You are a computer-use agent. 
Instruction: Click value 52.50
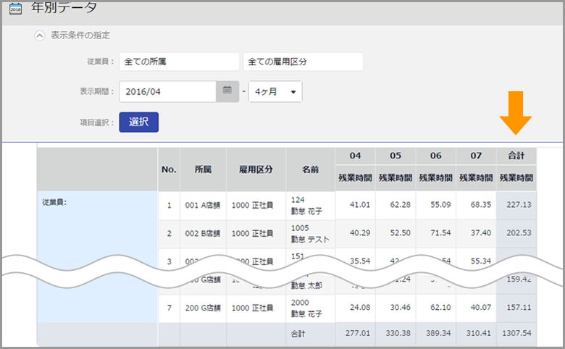[x=400, y=233]
